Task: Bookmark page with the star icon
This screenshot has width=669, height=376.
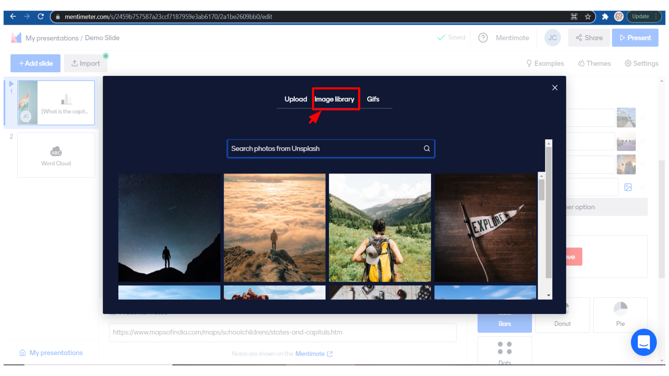Action: [x=588, y=16]
